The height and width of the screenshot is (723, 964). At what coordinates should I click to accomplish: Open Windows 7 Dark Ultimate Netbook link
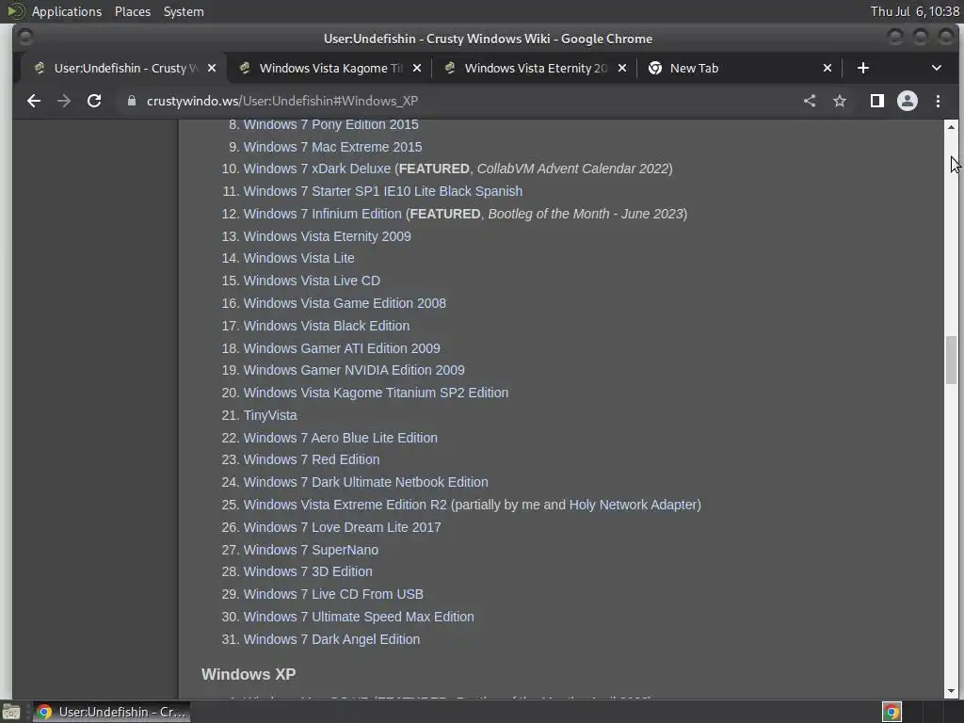pos(366,482)
